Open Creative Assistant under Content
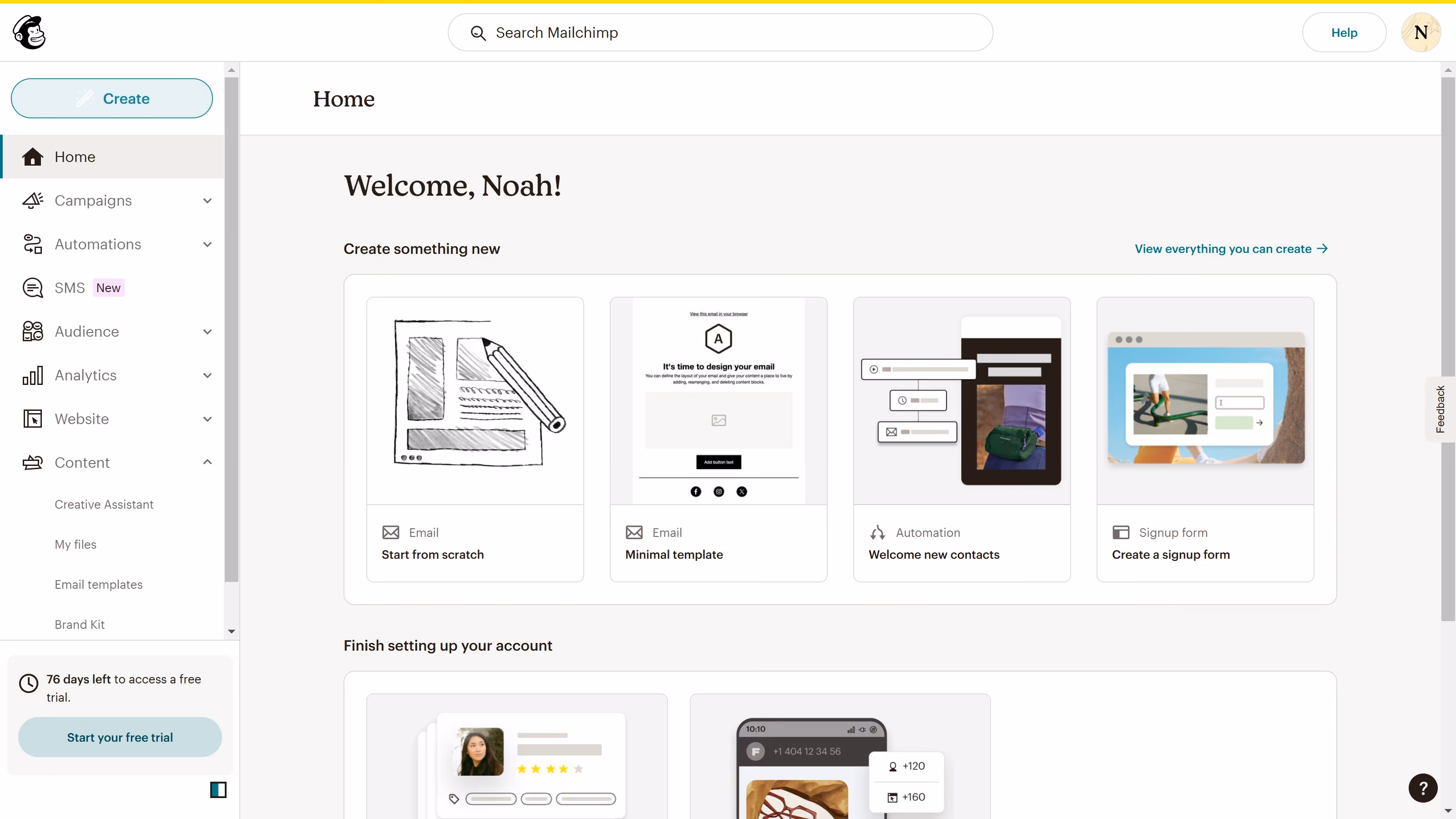The width and height of the screenshot is (1456, 819). (x=104, y=504)
